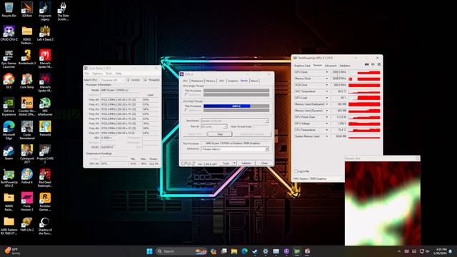Open the GeForce Experience desktop shortcut

9,106
